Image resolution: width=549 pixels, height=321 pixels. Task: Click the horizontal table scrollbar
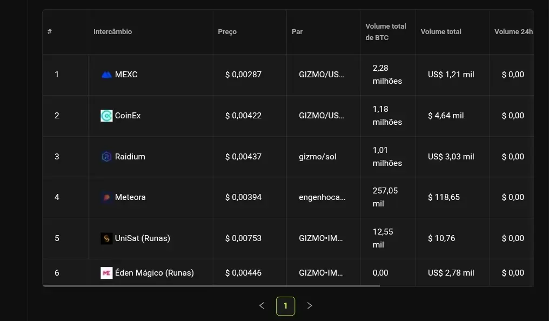[211, 286]
